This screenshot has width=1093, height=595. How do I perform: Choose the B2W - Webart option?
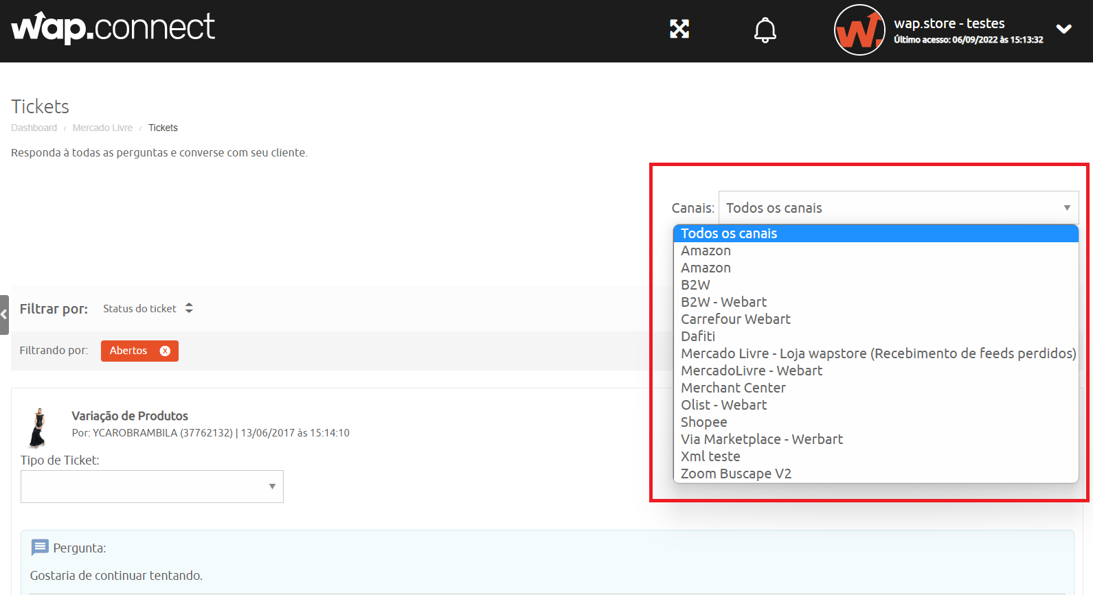click(x=876, y=302)
